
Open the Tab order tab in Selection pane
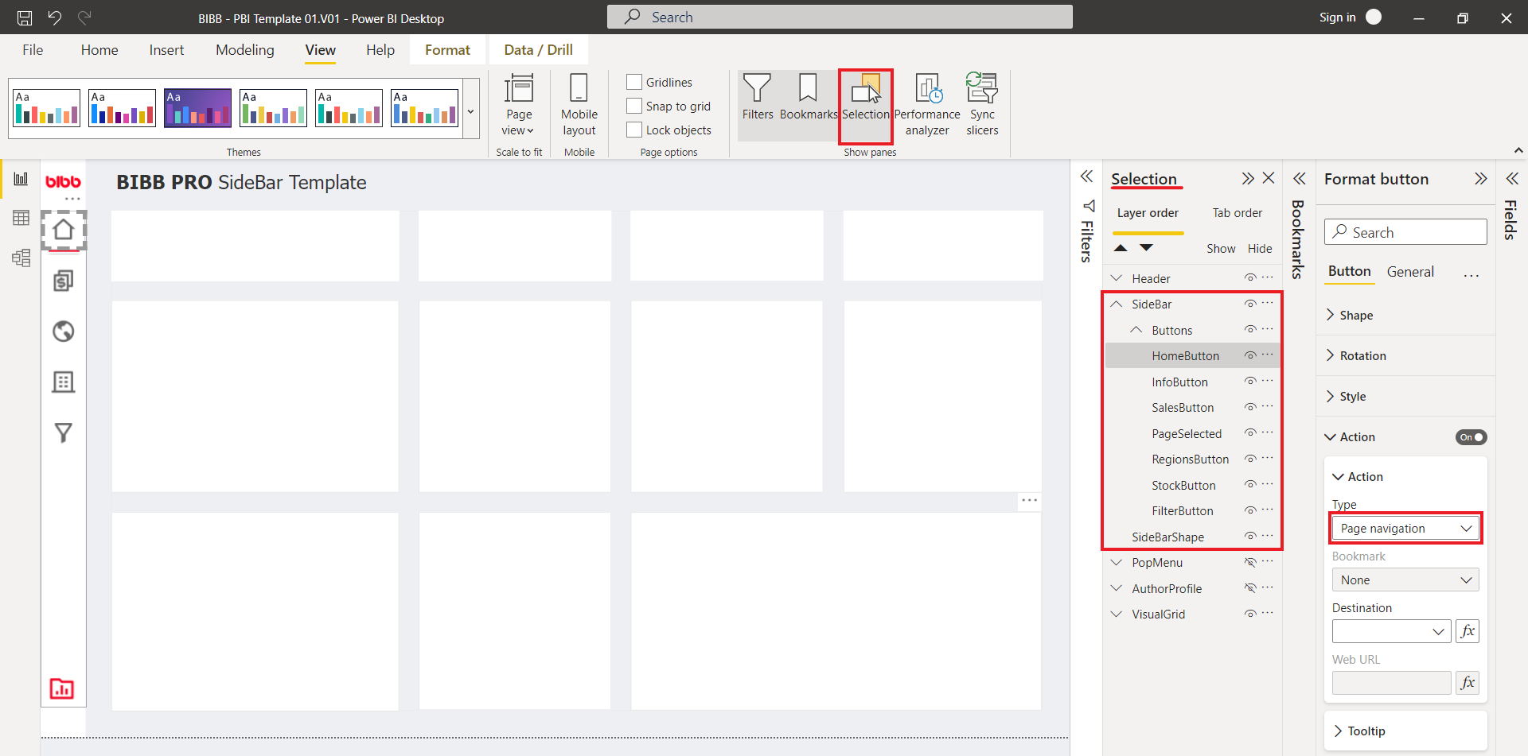coord(1237,212)
